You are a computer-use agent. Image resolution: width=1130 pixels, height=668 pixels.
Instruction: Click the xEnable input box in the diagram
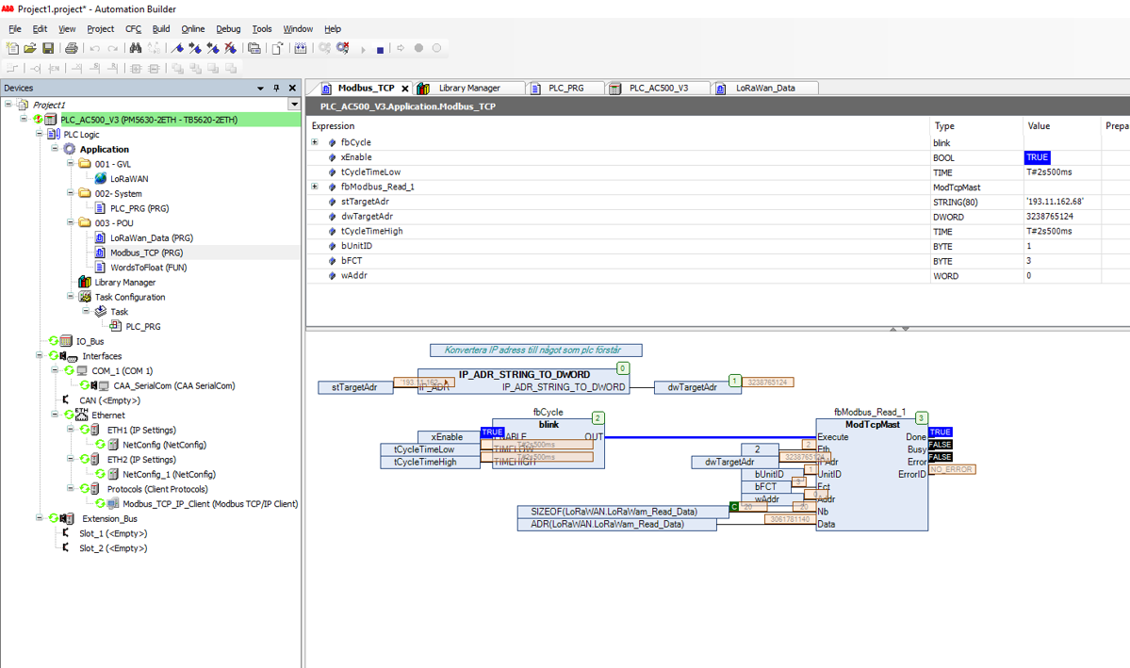click(x=448, y=436)
